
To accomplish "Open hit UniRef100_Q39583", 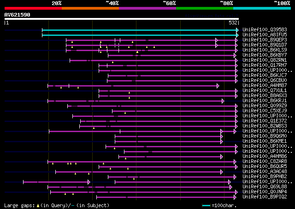I will coord(265,30).
